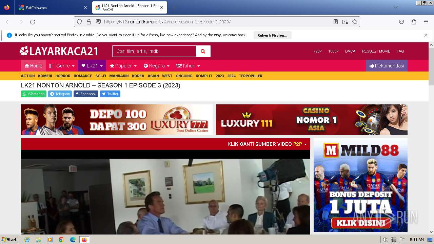Open the 720P link
Screen dimensions: 434x244
(317, 51)
